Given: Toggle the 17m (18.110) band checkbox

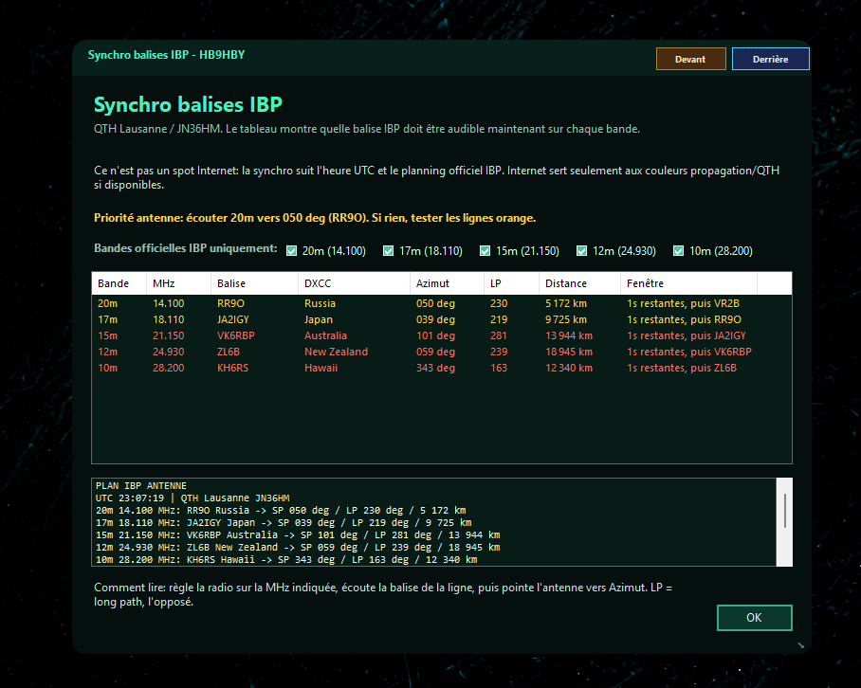Looking at the screenshot, I should 388,251.
